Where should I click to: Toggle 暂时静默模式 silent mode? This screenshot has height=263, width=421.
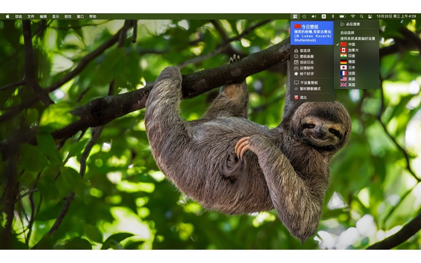[309, 89]
